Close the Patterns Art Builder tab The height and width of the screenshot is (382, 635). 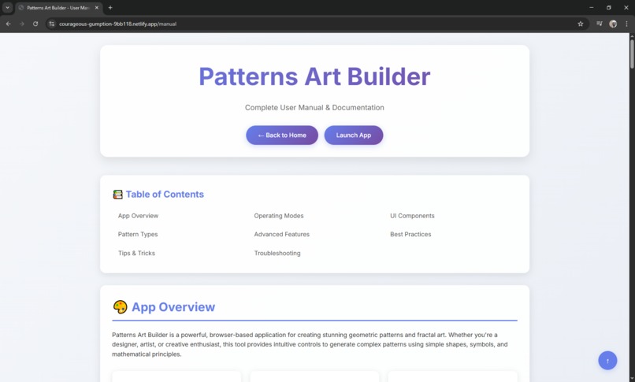coord(97,8)
